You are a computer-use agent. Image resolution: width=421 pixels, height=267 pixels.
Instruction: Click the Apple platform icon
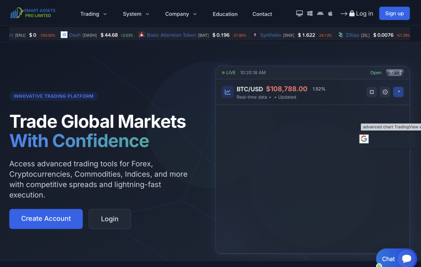click(x=330, y=14)
